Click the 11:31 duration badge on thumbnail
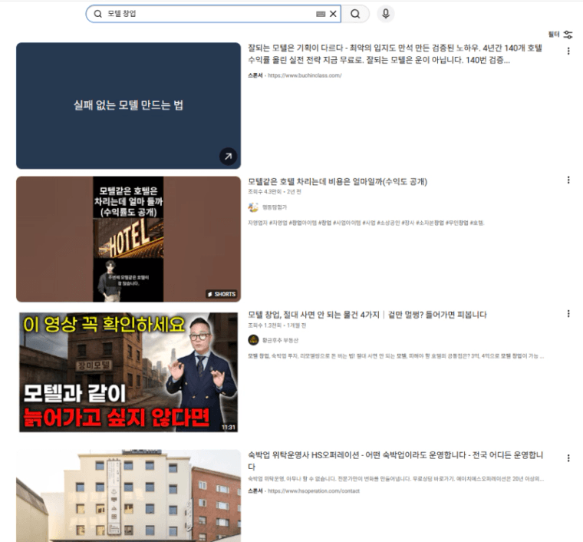This screenshot has width=583, height=542. point(229,428)
